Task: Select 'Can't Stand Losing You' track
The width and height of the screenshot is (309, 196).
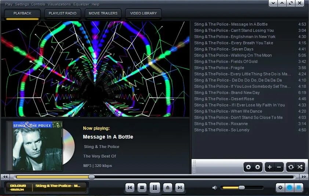Action: point(250,30)
